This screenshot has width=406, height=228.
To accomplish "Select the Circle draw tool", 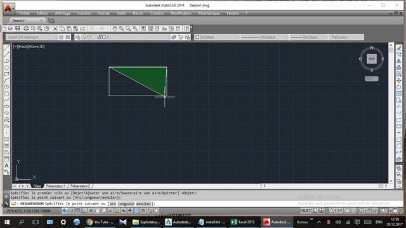I will pos(7,87).
